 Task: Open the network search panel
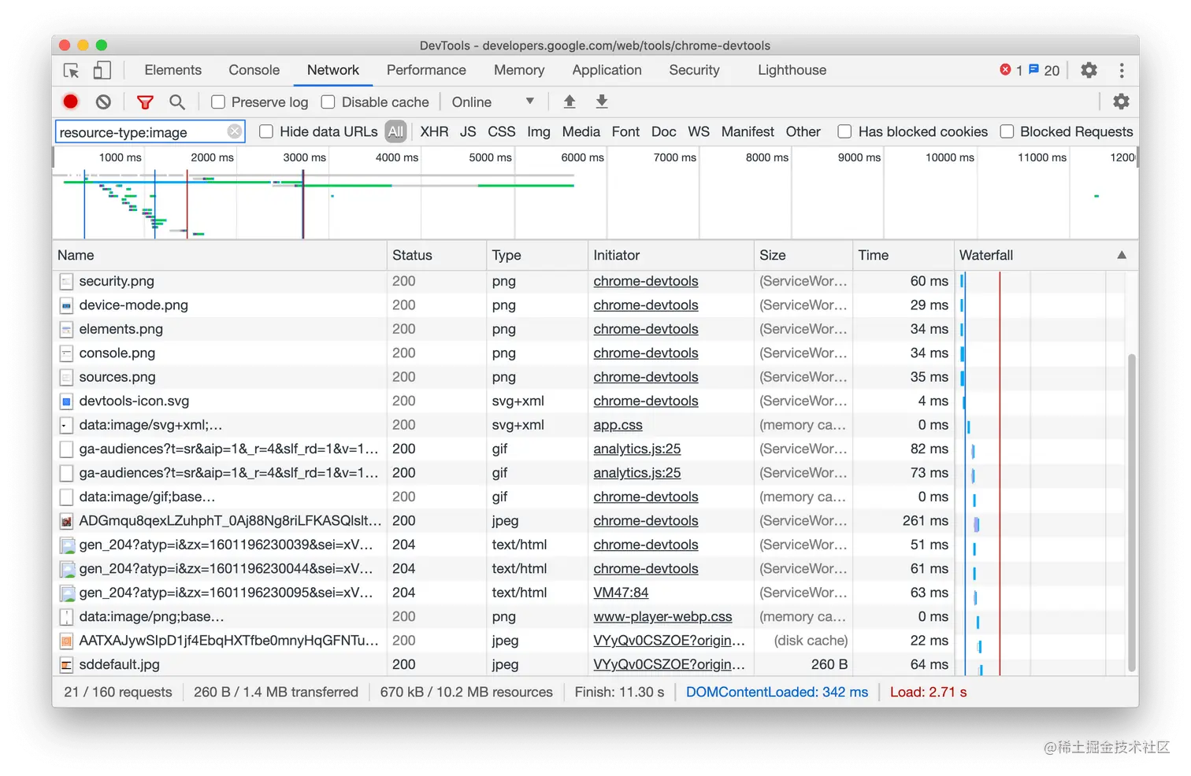pos(177,102)
